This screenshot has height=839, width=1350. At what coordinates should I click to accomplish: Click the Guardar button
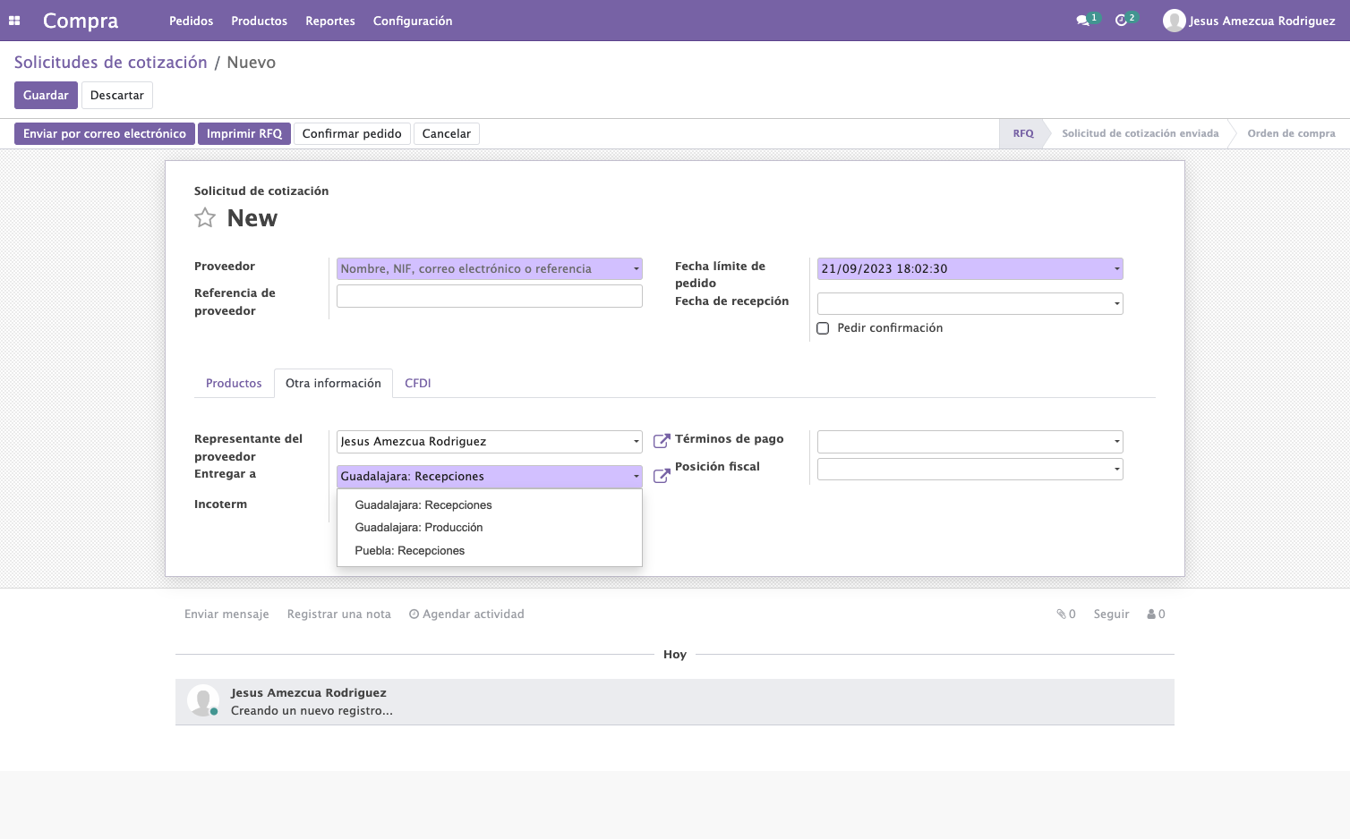coord(46,95)
